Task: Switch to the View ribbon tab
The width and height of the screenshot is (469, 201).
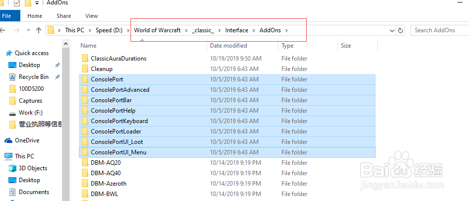Action: tap(91, 16)
